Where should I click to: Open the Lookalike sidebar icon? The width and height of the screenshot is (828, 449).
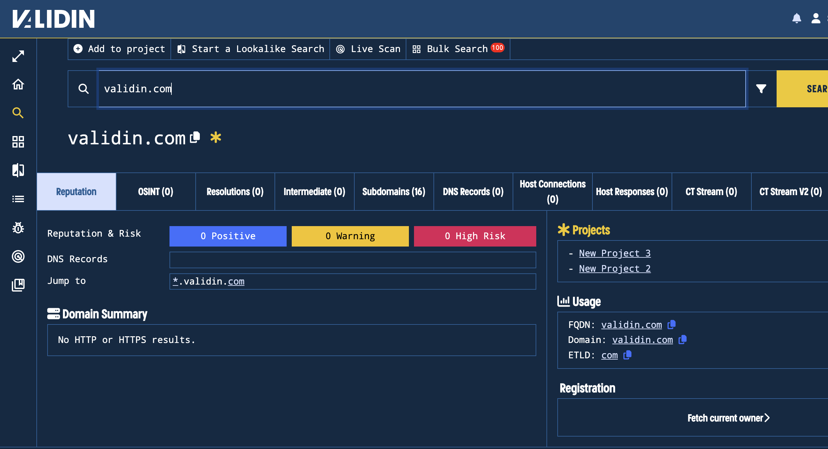click(18, 170)
